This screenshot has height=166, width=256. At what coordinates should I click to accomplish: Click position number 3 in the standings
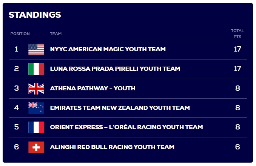16,88
